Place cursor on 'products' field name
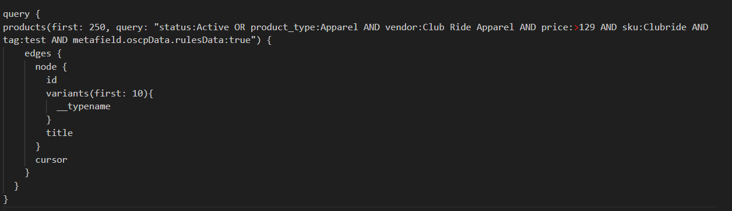The image size is (732, 211). tap(24, 27)
